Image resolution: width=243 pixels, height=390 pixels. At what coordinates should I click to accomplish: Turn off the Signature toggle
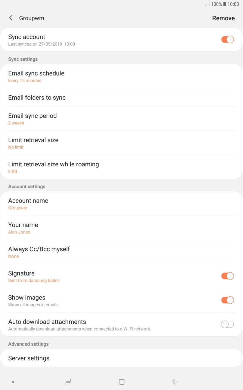pyautogui.click(x=227, y=276)
